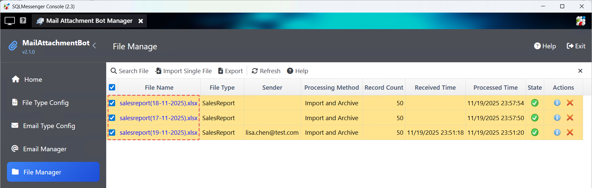Click the v2.1.0 version label
The width and height of the screenshot is (592, 188).
coord(28,52)
